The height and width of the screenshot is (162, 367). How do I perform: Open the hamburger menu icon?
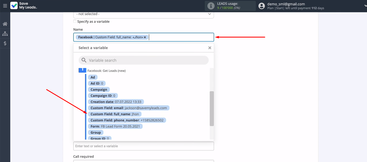tap(5, 6)
